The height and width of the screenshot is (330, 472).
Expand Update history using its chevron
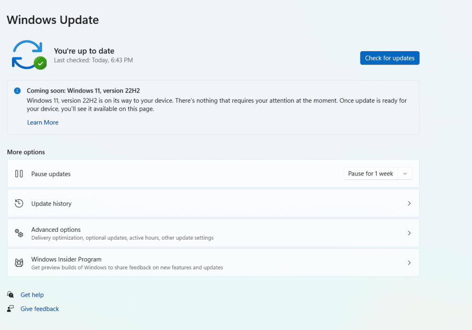point(409,203)
